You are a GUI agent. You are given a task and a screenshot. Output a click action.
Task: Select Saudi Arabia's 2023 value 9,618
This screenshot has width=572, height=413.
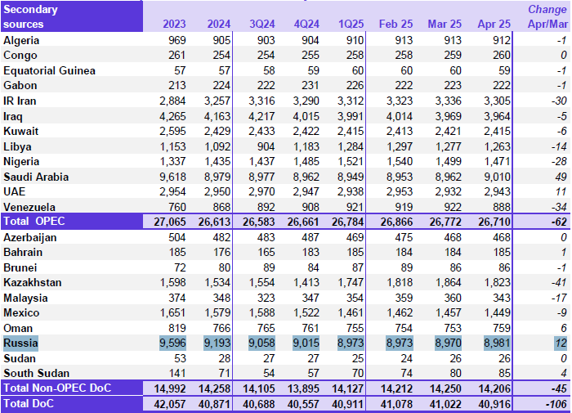(171, 177)
